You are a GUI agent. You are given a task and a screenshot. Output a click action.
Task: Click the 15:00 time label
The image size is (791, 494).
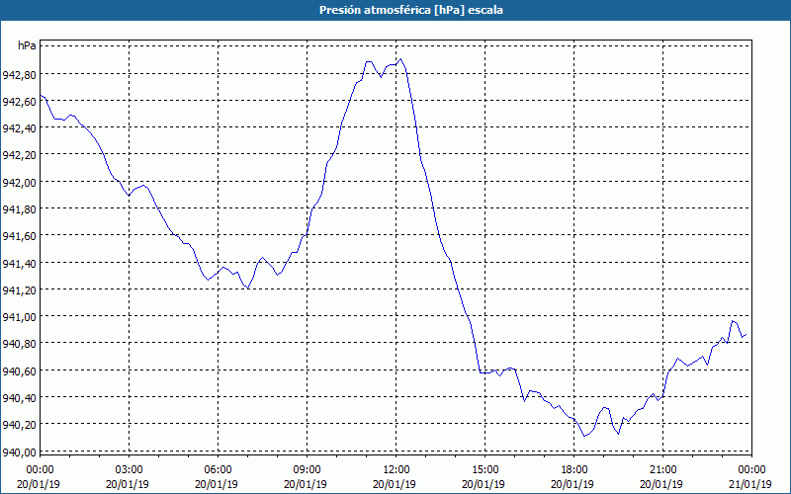pos(485,470)
